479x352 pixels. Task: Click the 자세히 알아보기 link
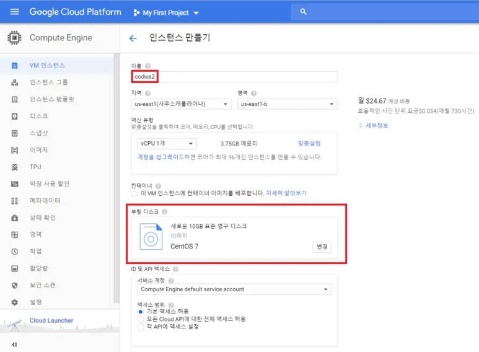286,193
